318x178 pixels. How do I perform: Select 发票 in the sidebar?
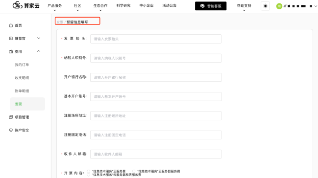pyautogui.click(x=27, y=104)
